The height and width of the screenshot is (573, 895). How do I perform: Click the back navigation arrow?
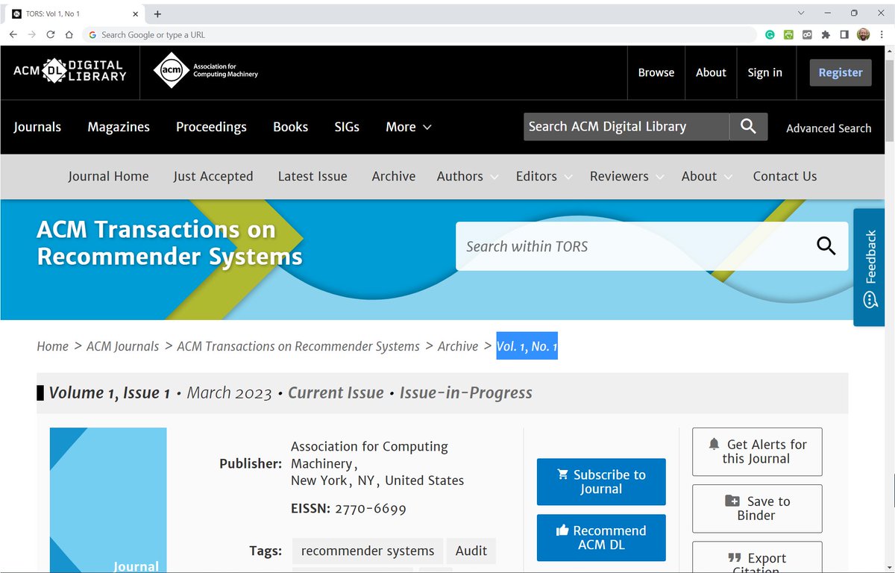coord(13,34)
